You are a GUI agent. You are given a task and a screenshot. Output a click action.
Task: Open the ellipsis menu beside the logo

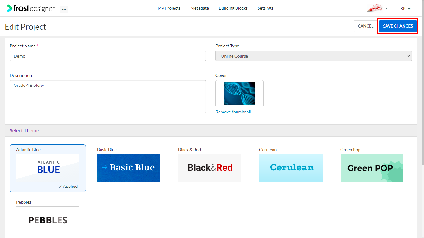pos(64,9)
